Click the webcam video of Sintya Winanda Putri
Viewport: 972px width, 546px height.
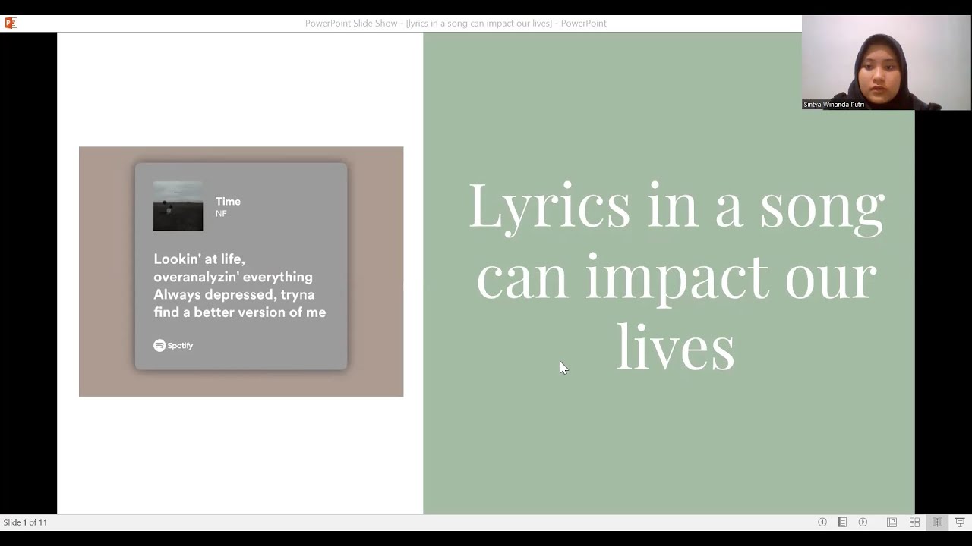(x=886, y=63)
